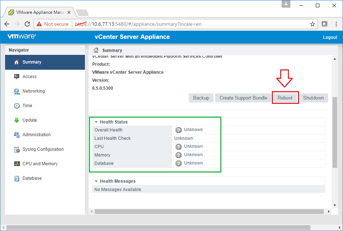Click the browser back arrow
The image size is (343, 231).
coord(7,24)
